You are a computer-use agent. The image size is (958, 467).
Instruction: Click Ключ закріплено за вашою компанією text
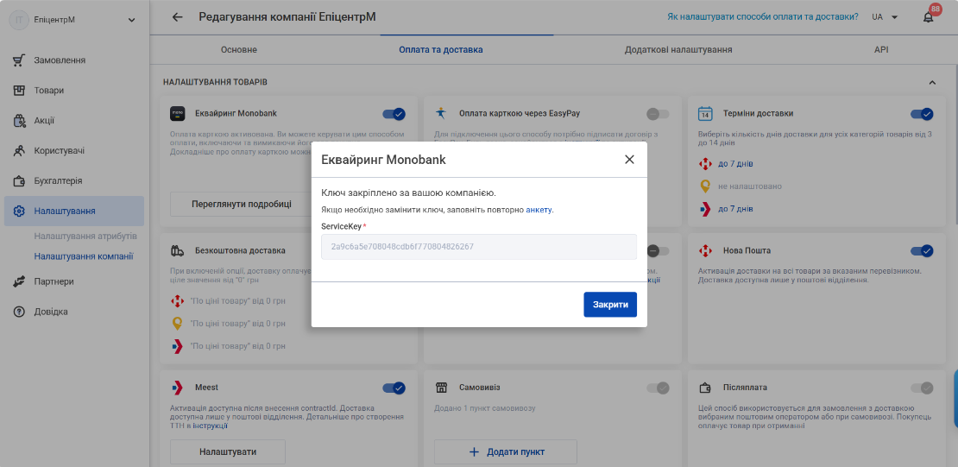pyautogui.click(x=409, y=193)
